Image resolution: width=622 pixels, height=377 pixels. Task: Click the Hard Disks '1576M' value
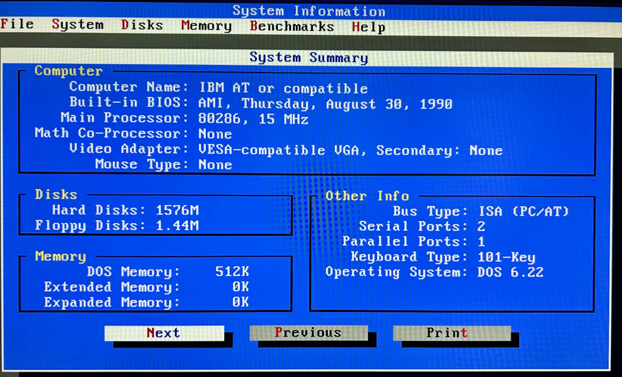pyautogui.click(x=177, y=210)
